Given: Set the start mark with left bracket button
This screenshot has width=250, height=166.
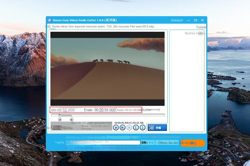Looking at the screenshot, I should click(136, 127).
